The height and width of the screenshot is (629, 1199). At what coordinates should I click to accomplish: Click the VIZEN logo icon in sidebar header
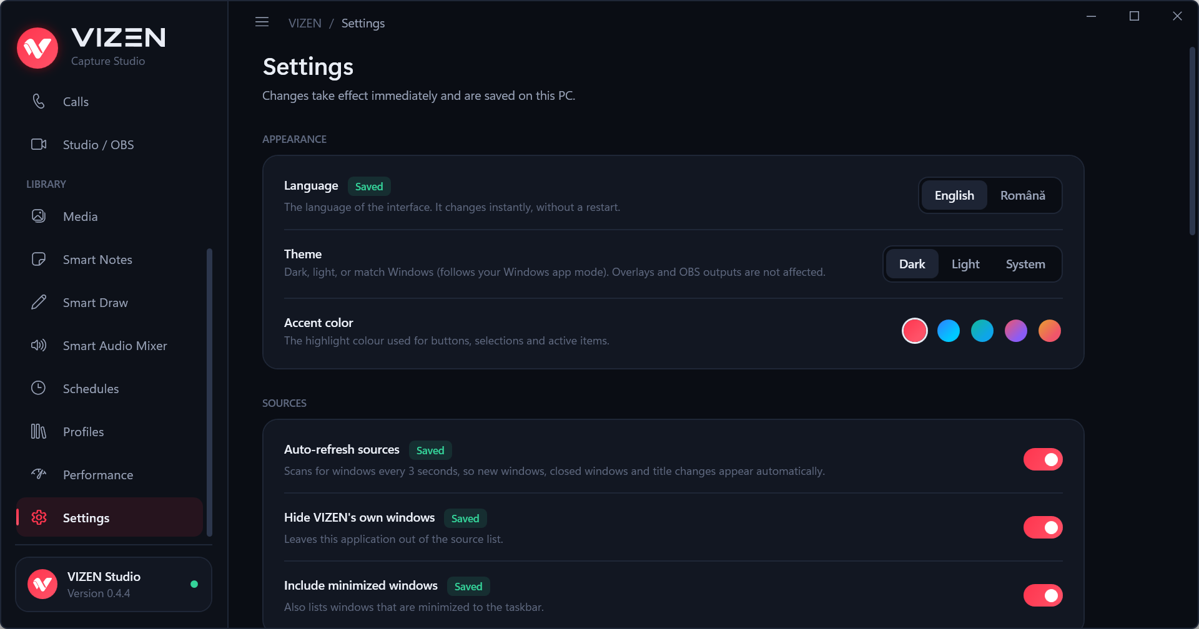[x=37, y=48]
